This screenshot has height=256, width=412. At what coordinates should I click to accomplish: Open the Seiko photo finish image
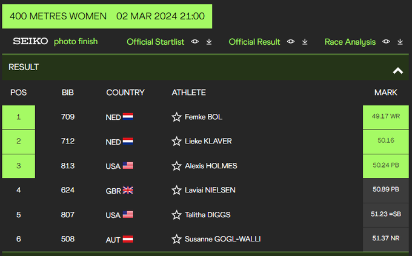(x=55, y=42)
